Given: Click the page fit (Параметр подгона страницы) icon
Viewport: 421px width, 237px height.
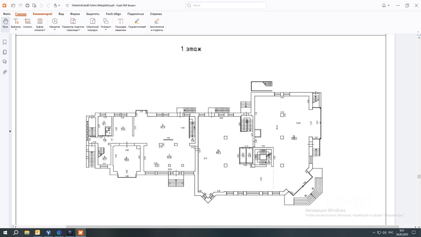Looking at the screenshot, I should tap(73, 21).
